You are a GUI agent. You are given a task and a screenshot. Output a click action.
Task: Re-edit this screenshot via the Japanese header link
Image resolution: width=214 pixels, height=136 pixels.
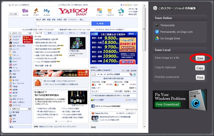(177, 8)
